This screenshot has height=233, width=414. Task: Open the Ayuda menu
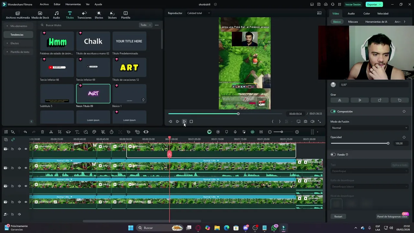[98, 4]
